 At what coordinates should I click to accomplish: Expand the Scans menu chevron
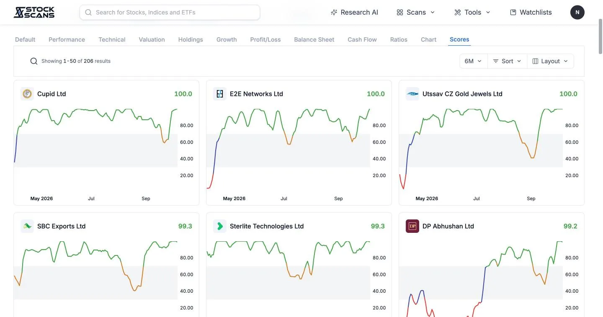433,13
